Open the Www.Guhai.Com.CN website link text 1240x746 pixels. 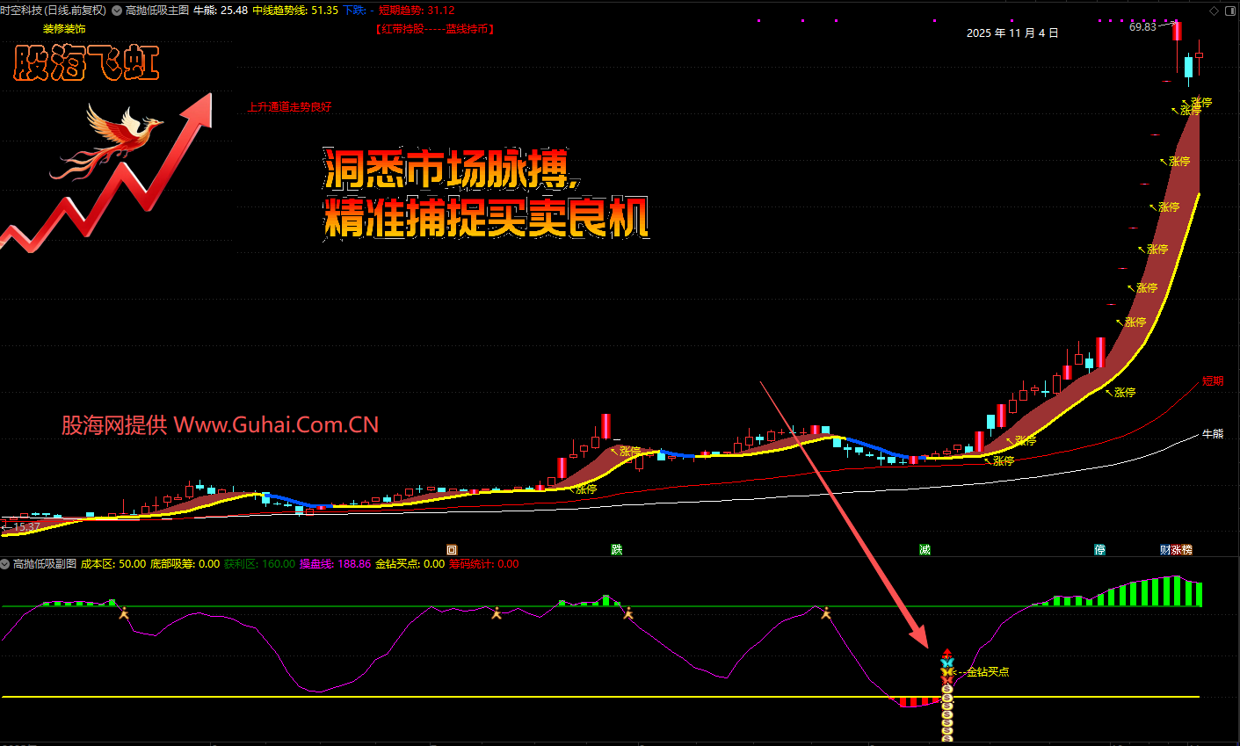point(276,425)
